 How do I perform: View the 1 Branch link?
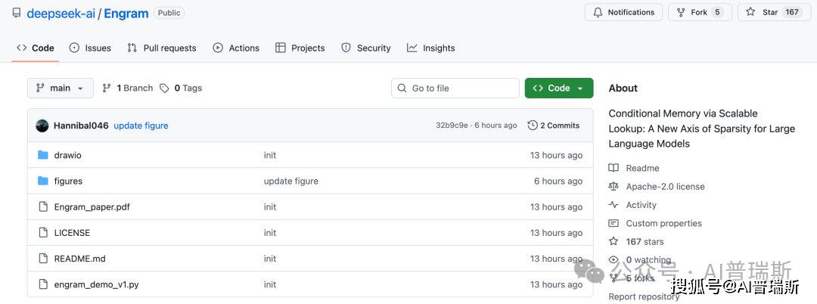(x=128, y=88)
